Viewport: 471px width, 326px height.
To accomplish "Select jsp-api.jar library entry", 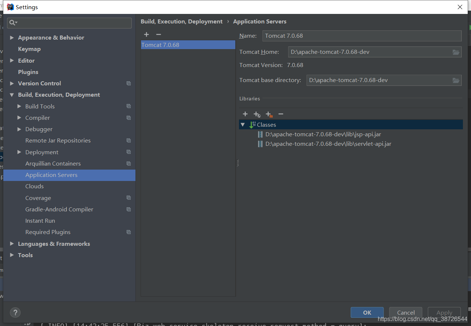I will click(323, 134).
